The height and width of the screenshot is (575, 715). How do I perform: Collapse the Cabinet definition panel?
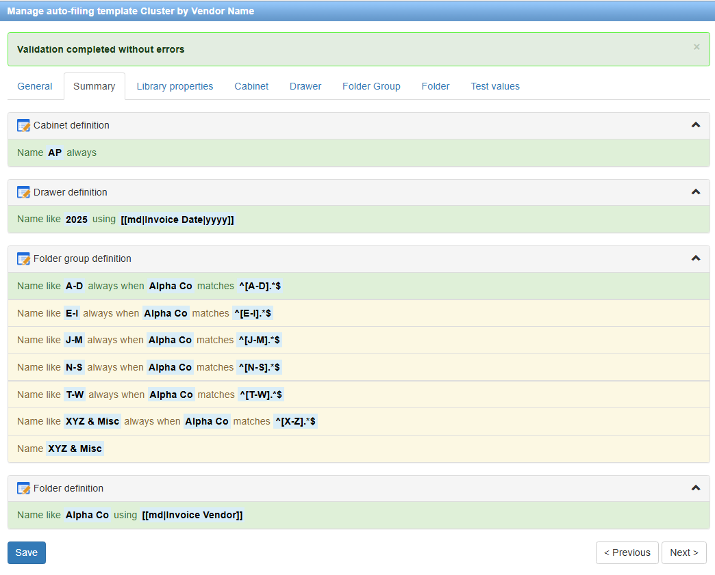point(696,125)
